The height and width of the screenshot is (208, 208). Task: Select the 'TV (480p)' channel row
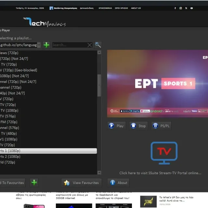(x=48, y=134)
